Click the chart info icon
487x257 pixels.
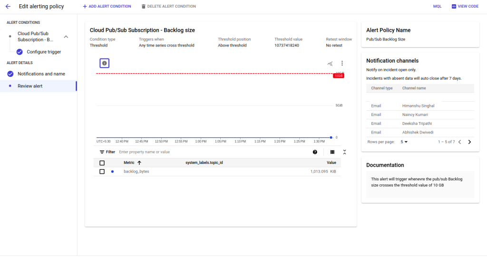pyautogui.click(x=104, y=63)
